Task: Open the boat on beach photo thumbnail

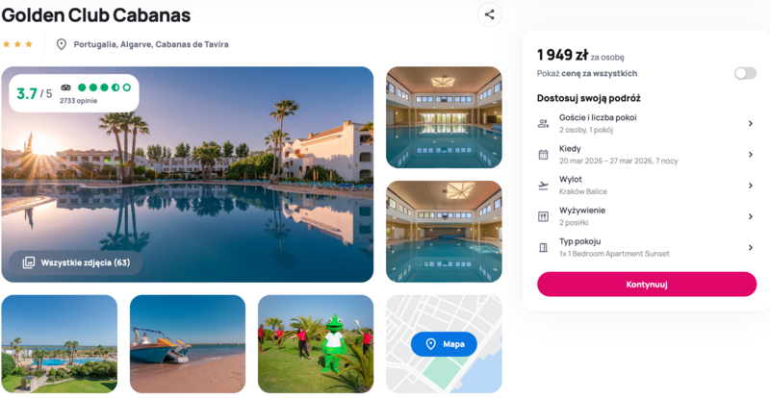Action: (x=188, y=343)
